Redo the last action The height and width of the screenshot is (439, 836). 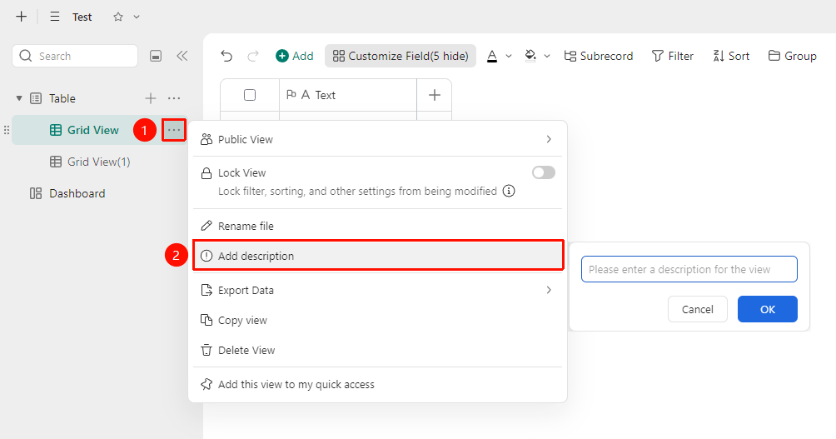(253, 56)
